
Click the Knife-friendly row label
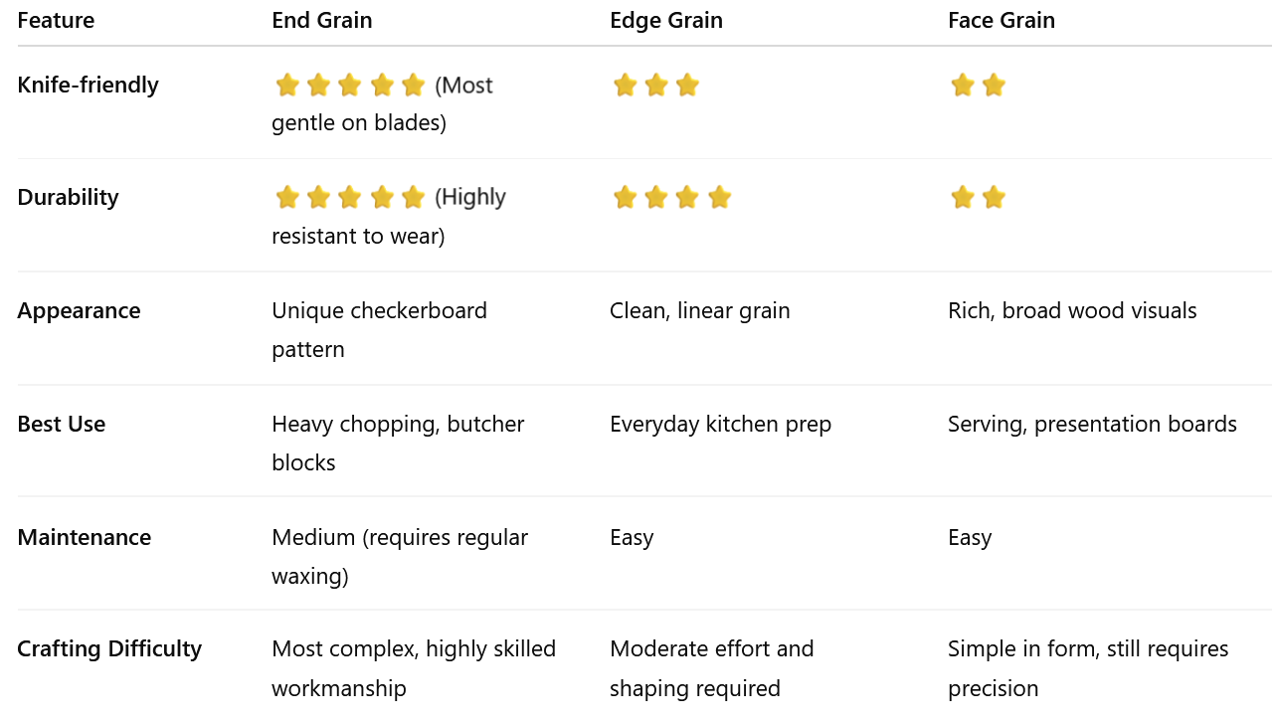89,86
